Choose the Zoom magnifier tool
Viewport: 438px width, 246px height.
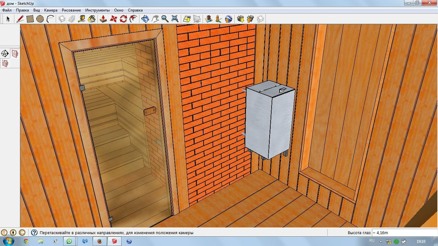(165, 19)
